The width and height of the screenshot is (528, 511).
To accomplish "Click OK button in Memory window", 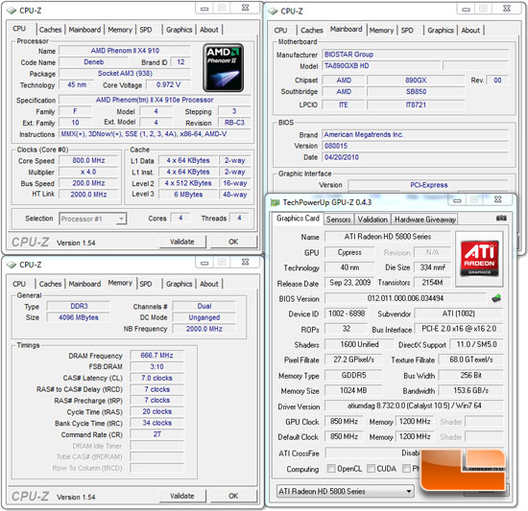I will (x=233, y=496).
